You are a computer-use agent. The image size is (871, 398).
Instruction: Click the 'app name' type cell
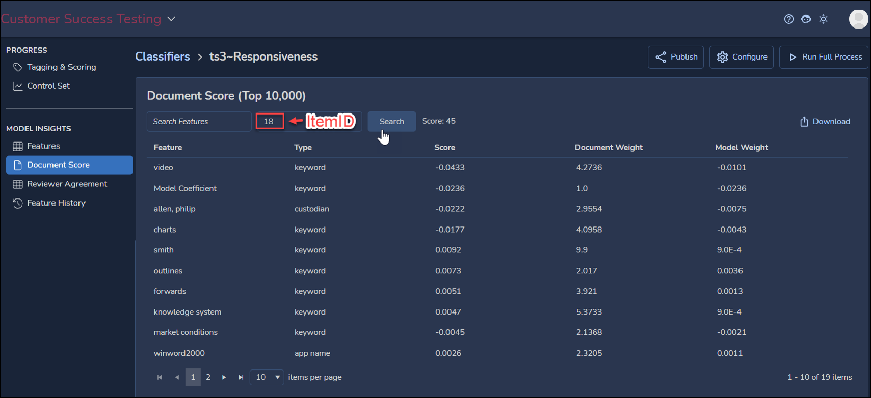point(312,353)
